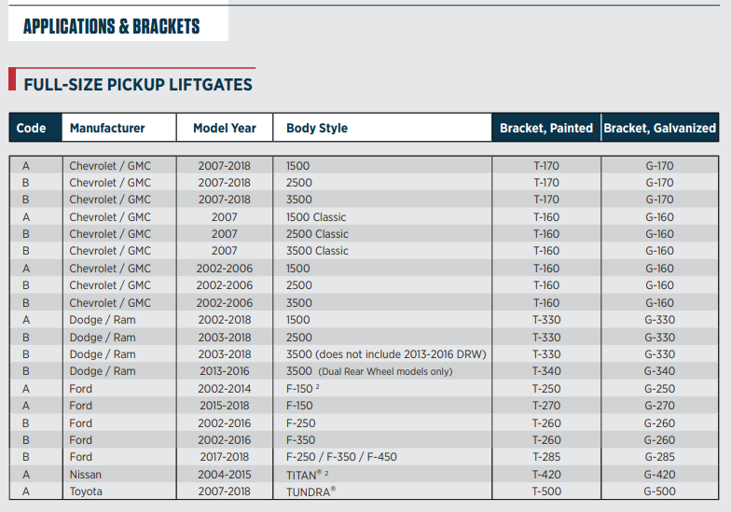This screenshot has width=731, height=512.
Task: Select the T-340 painted bracket cell
Action: tap(546, 371)
